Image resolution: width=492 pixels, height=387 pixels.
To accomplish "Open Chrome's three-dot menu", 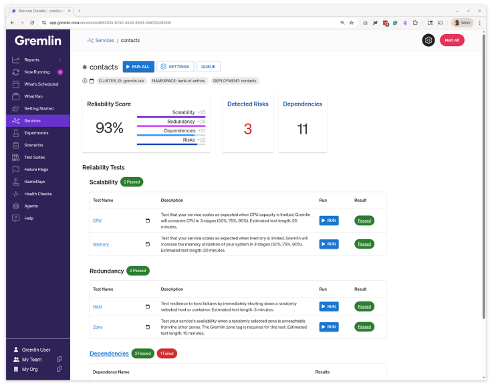I will coord(479,22).
